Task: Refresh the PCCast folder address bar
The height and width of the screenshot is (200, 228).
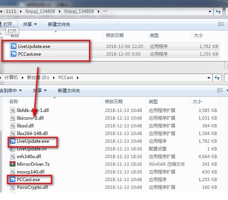Action: [217, 78]
